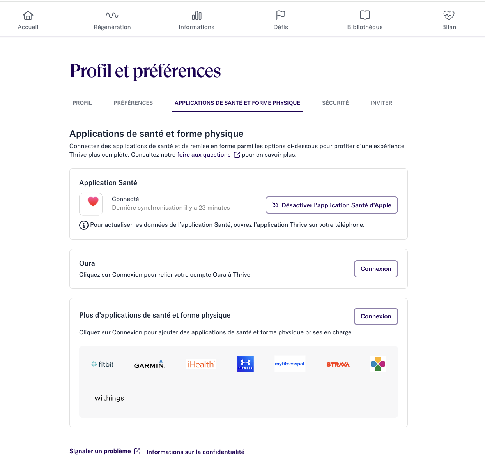Disable the Apple Santé application connection
Screen dimensions: 485x466
332,205
